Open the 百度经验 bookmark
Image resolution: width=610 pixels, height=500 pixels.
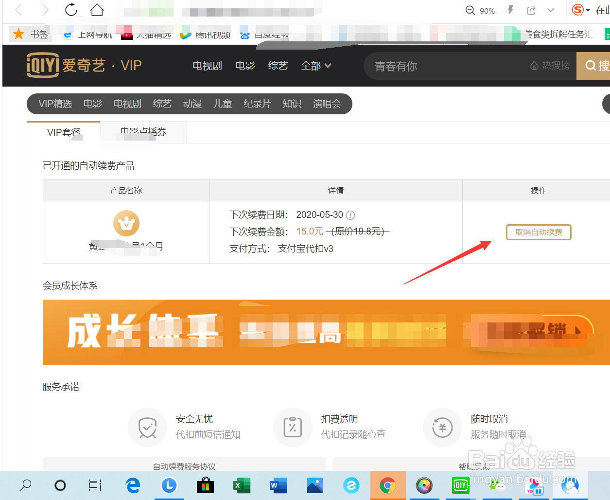264,35
